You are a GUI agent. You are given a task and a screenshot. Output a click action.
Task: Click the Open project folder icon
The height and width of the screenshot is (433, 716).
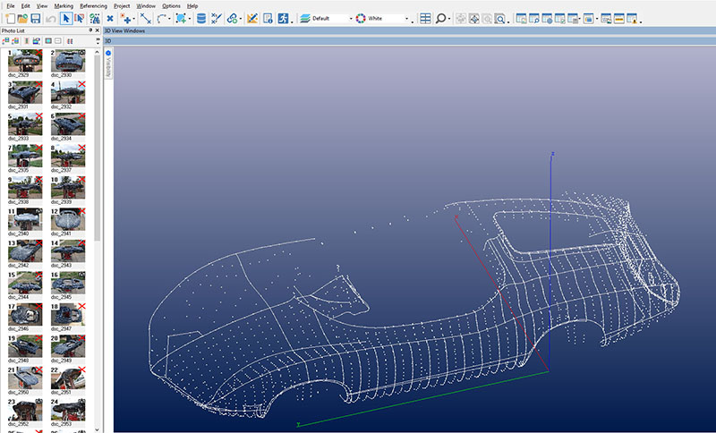[x=22, y=18]
